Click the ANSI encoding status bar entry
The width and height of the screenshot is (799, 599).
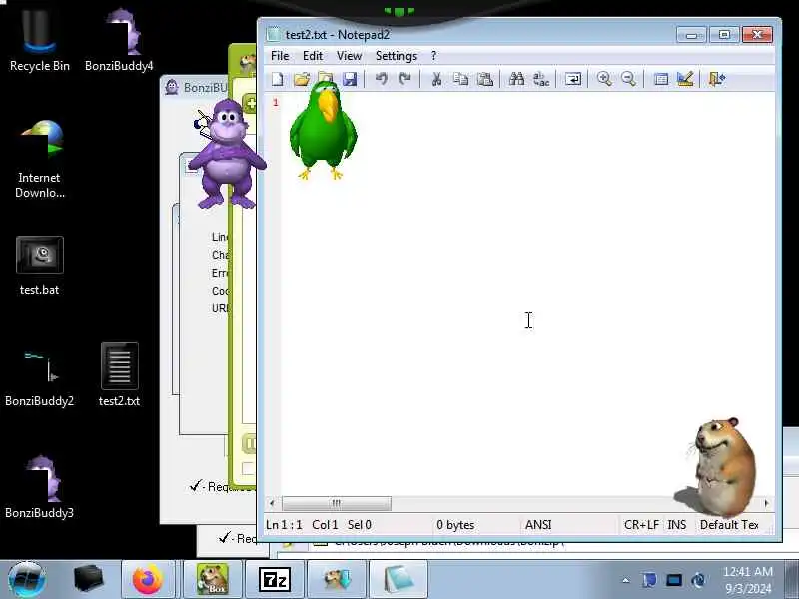[538, 525]
